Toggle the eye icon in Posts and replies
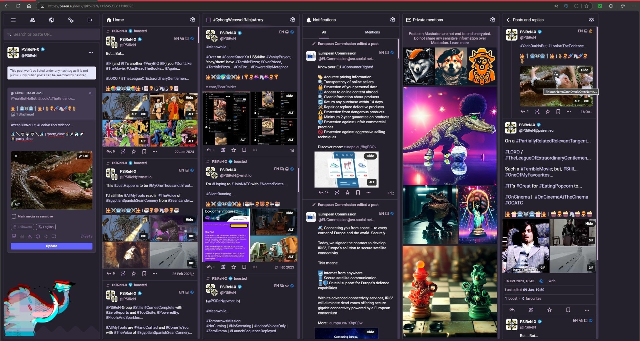640x341 pixels. (x=591, y=20)
